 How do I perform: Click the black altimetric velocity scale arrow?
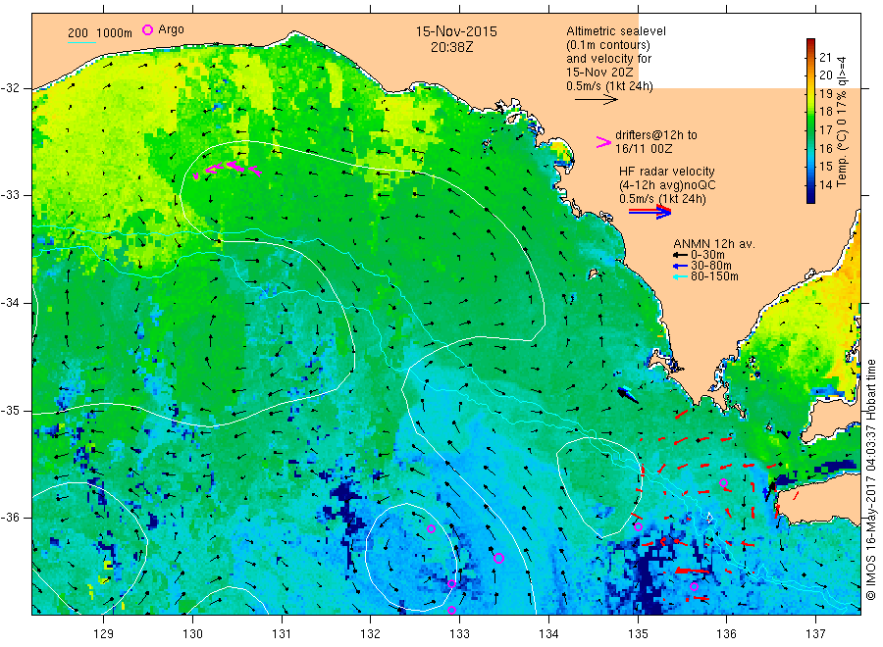click(596, 100)
